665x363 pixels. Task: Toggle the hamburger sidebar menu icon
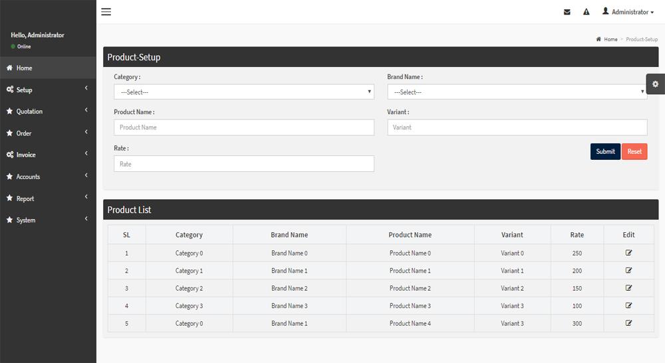pos(106,12)
